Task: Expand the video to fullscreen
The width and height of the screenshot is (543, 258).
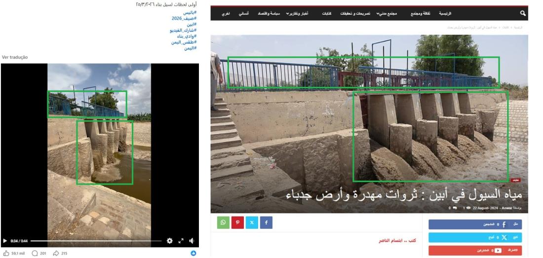Action: pos(180,242)
